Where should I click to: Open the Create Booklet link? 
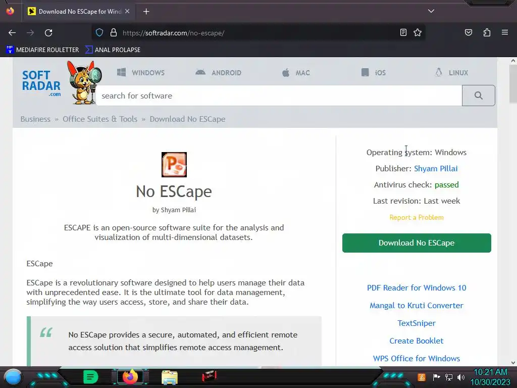[x=417, y=341]
